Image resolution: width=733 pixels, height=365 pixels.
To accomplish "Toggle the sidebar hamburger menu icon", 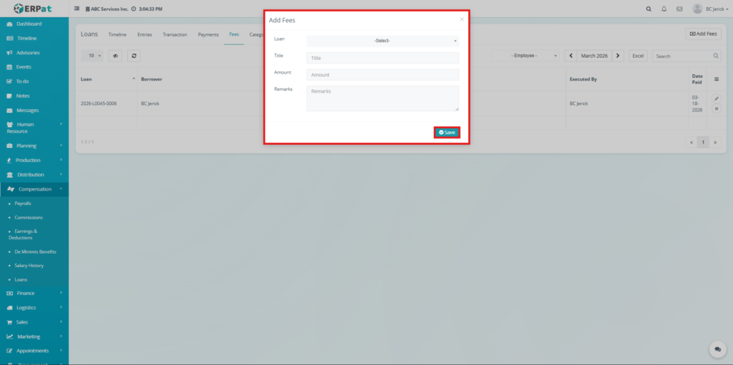I will tap(77, 9).
